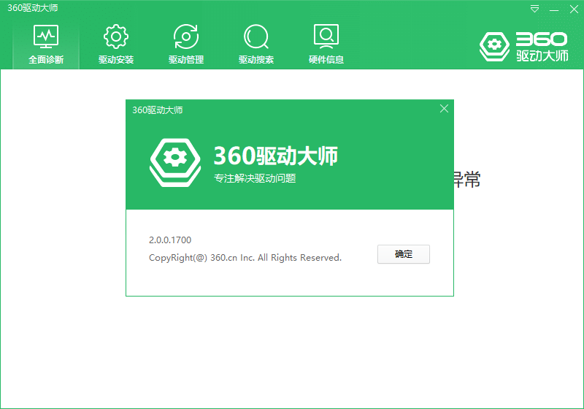The height and width of the screenshot is (409, 584).
Task: Go to the 驱动搜索 tab
Action: tap(256, 45)
